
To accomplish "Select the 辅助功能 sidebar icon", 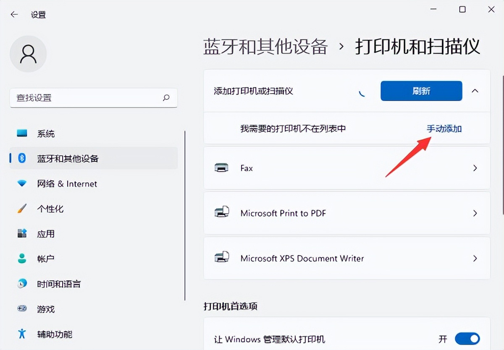I will 21,334.
